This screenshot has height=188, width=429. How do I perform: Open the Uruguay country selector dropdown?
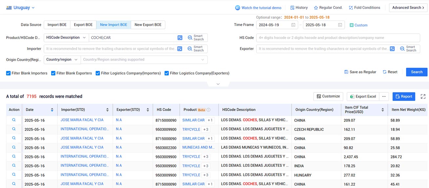pyautogui.click(x=20, y=8)
